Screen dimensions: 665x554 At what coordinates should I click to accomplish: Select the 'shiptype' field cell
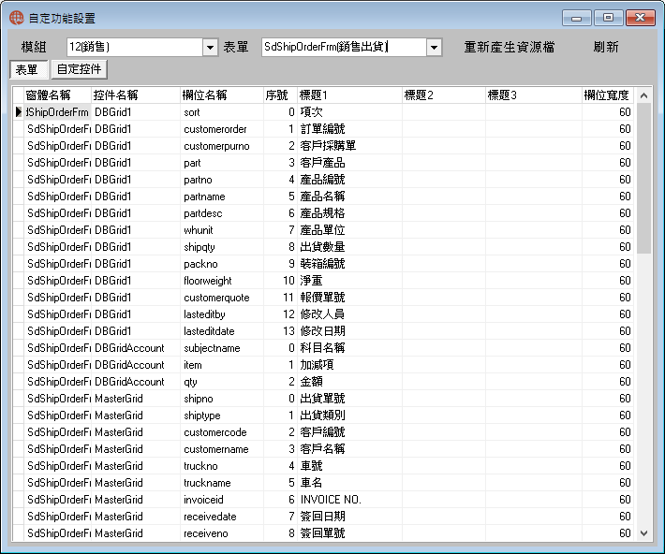coord(222,415)
